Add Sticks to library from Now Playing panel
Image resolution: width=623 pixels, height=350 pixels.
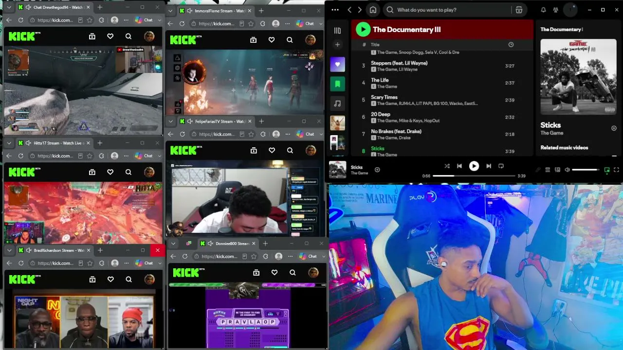click(x=614, y=128)
